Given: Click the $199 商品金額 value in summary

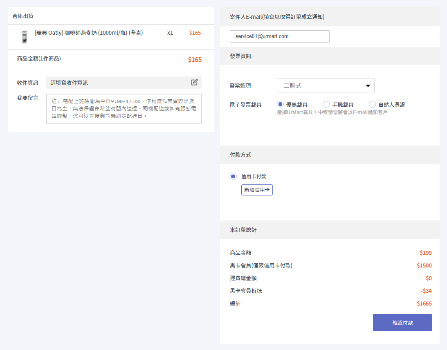Looking at the screenshot, I should point(426,253).
